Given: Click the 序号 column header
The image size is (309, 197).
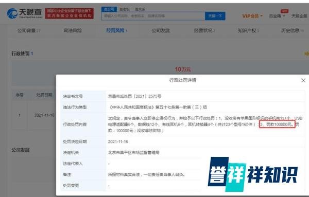Looking at the screenshot, I should pyautogui.click(x=20, y=95).
